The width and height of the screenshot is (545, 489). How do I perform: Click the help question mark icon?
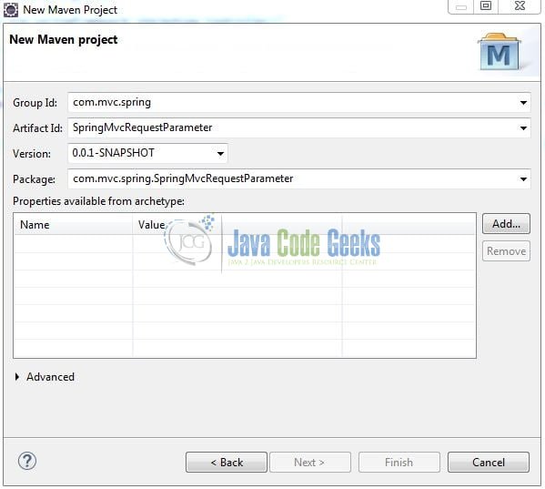27,461
